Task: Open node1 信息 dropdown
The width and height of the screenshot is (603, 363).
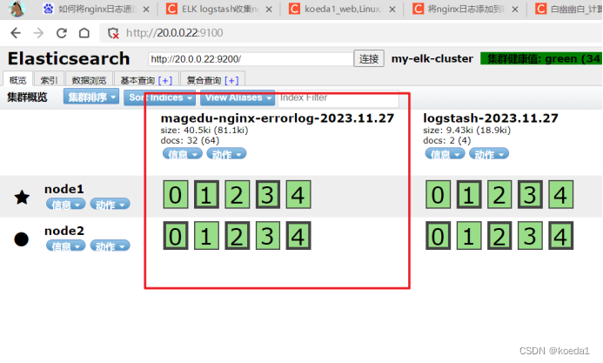Action: tap(66, 204)
